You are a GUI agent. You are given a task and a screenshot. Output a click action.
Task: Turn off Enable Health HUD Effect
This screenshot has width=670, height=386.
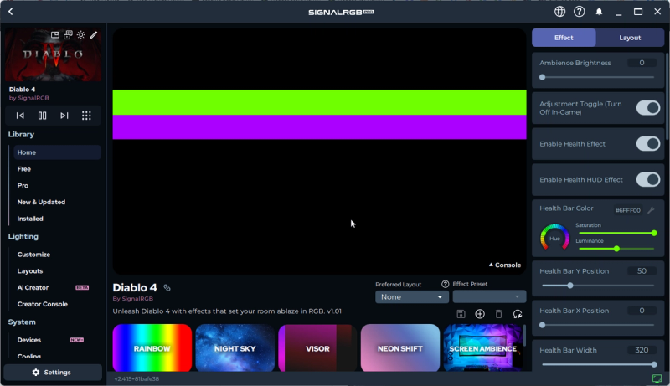[x=647, y=179]
